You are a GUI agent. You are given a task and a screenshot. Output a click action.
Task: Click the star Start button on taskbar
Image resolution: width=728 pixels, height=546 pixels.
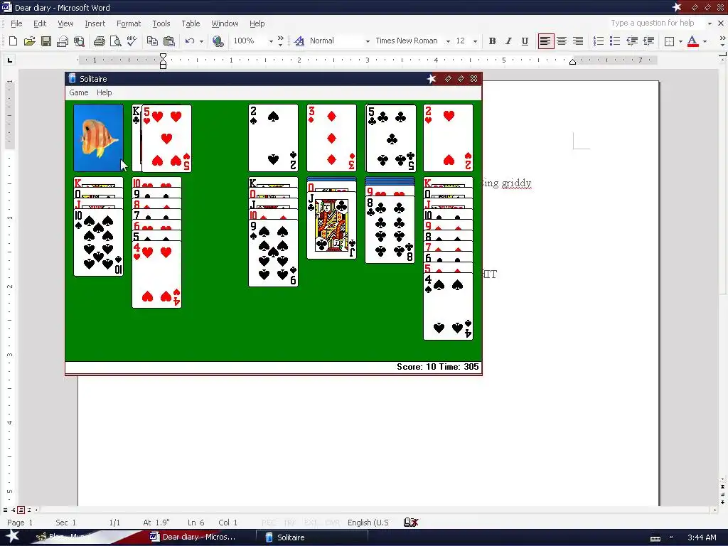click(13, 536)
